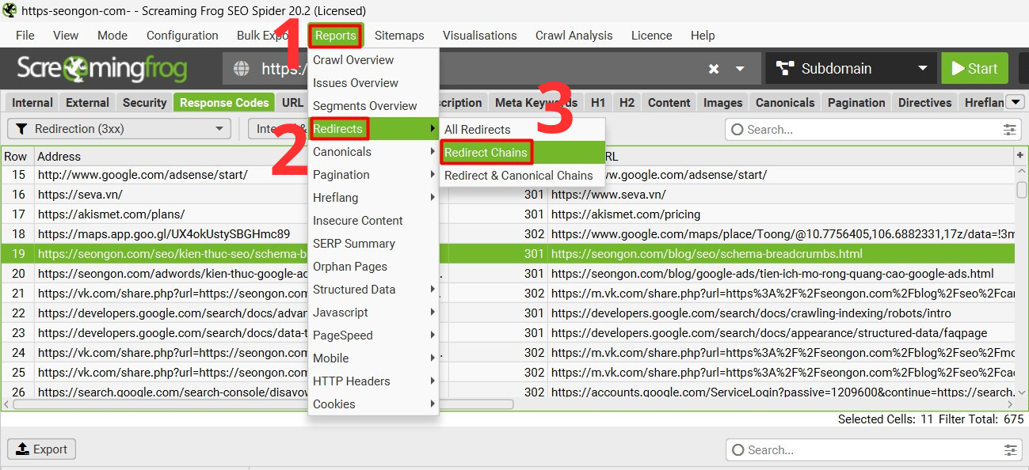The height and width of the screenshot is (470, 1029).
Task: Choose Redirect Chains in submenu
Action: pos(522,153)
